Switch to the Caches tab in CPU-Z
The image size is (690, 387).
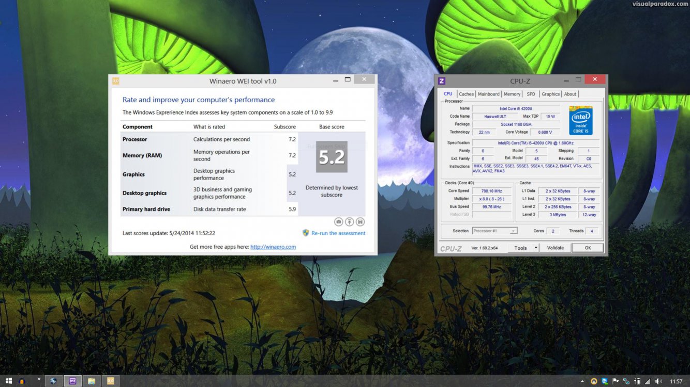(x=466, y=94)
